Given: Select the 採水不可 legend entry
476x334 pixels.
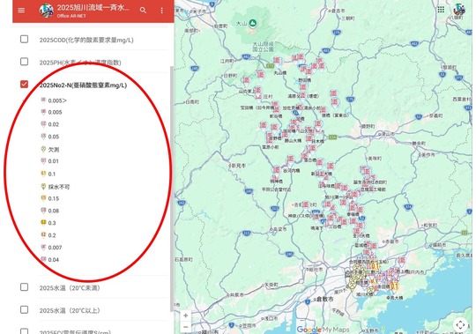Looking at the screenshot, I should (x=56, y=187).
